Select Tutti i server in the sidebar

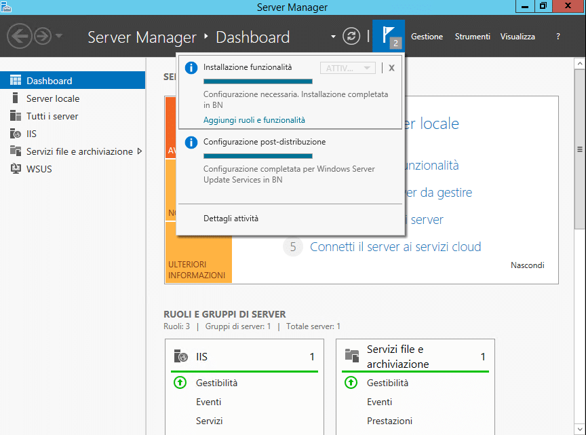pyautogui.click(x=73, y=116)
